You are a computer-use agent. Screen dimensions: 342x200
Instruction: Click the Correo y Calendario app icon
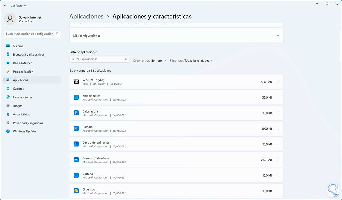tap(76, 160)
